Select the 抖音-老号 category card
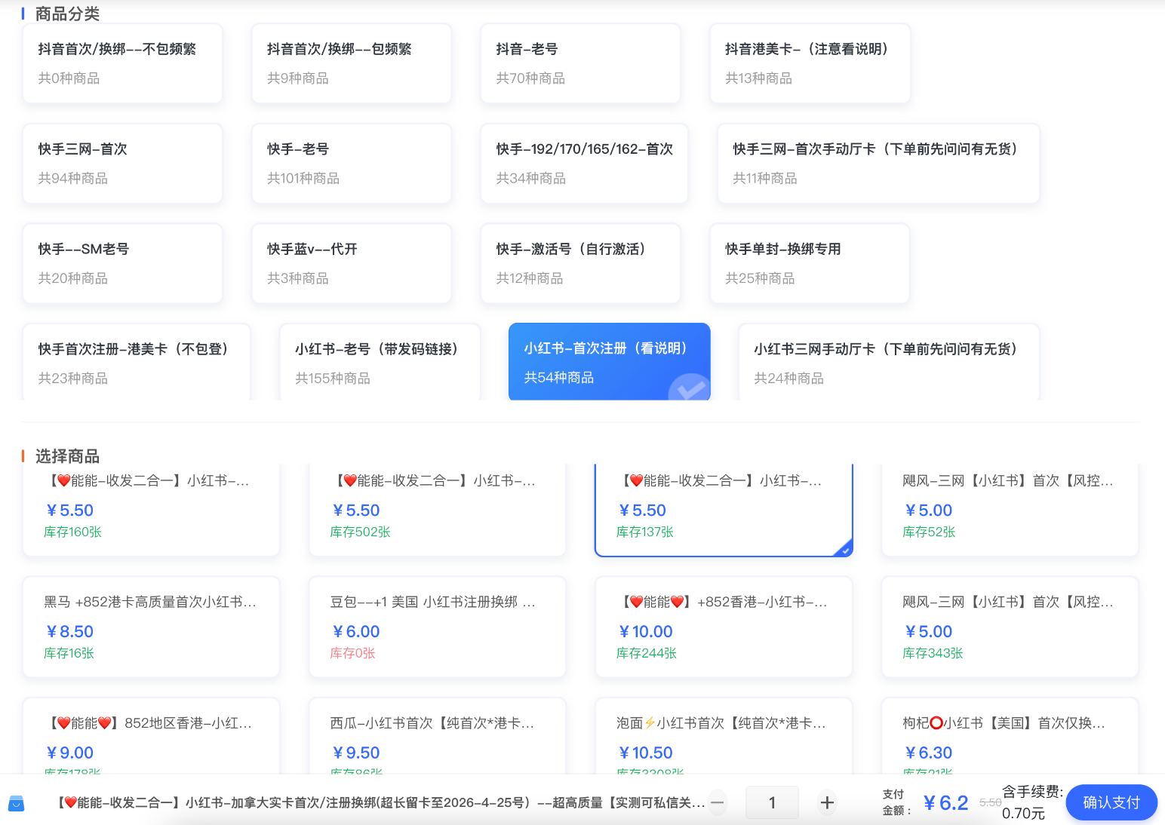This screenshot has width=1165, height=825. (x=580, y=63)
